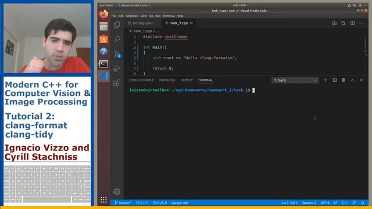372x209 pixels.
Task: Open Files from the Ubuntu dock
Action: pos(103,27)
